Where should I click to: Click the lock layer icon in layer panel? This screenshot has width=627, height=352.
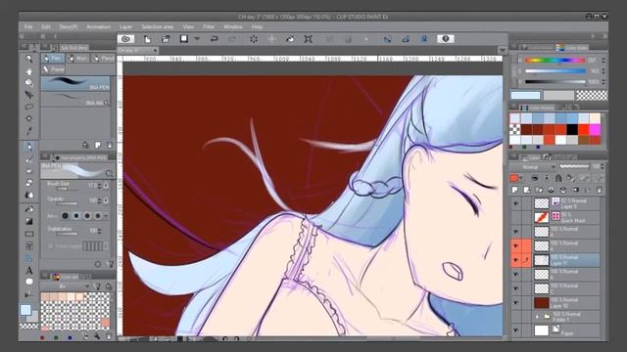[558, 178]
